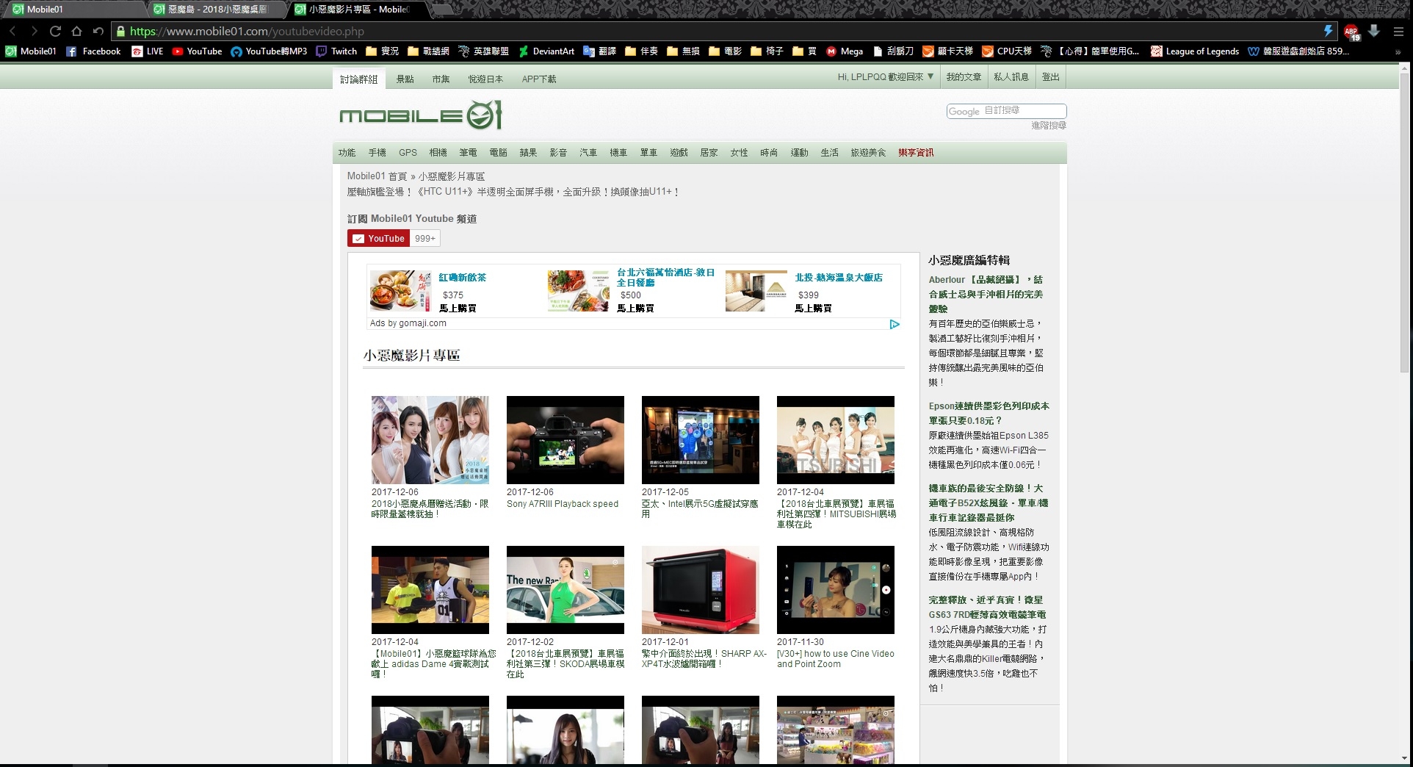Open the APP下載 tab
1413x767 pixels.
[539, 79]
